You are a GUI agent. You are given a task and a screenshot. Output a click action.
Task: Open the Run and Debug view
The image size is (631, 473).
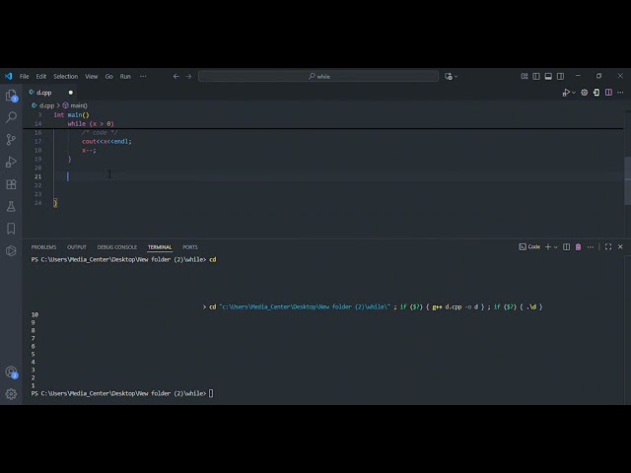point(11,162)
